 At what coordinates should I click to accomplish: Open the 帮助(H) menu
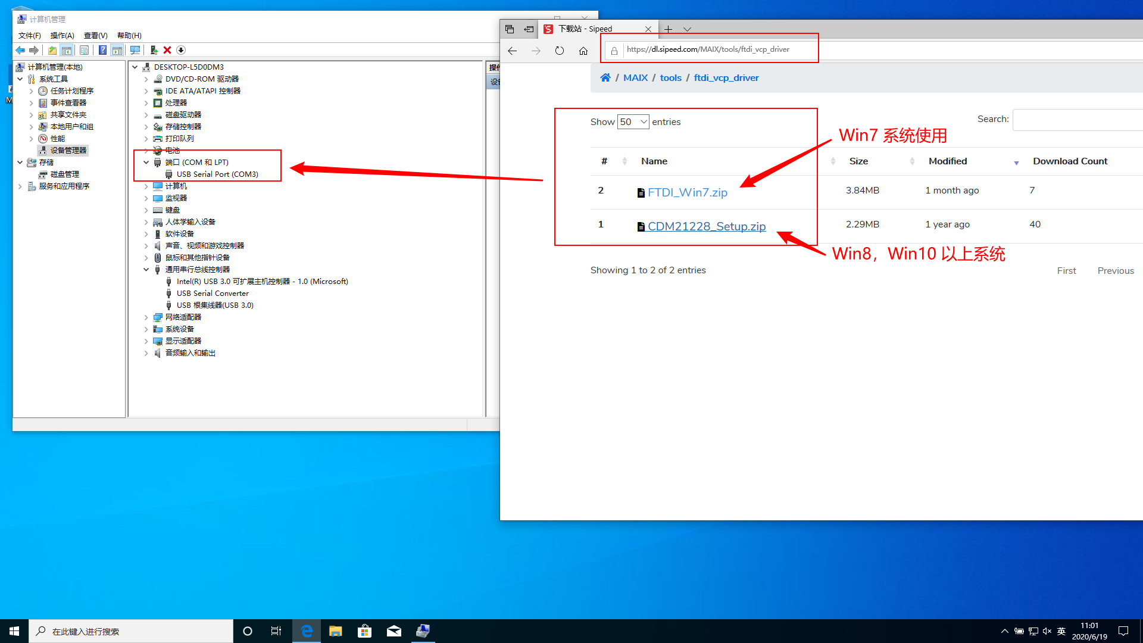tap(129, 36)
